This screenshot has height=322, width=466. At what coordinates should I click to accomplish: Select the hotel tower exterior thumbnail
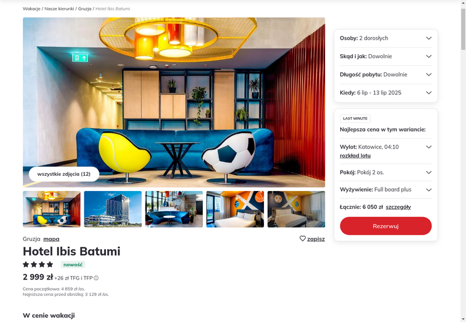pyautogui.click(x=112, y=209)
